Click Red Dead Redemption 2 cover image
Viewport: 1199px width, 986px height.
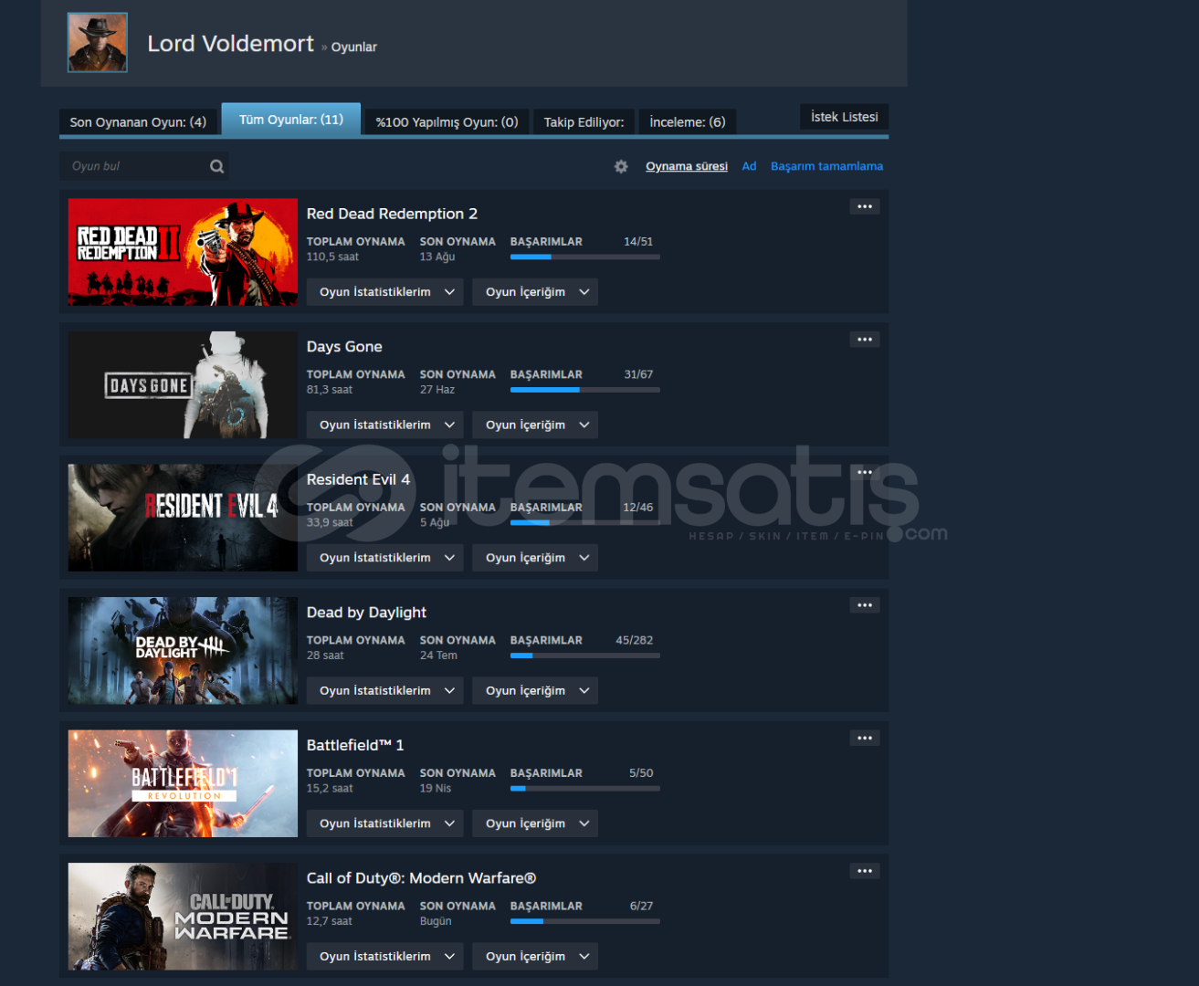[183, 252]
